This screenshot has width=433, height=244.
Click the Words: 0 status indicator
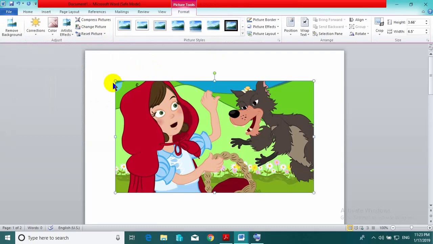tap(35, 228)
